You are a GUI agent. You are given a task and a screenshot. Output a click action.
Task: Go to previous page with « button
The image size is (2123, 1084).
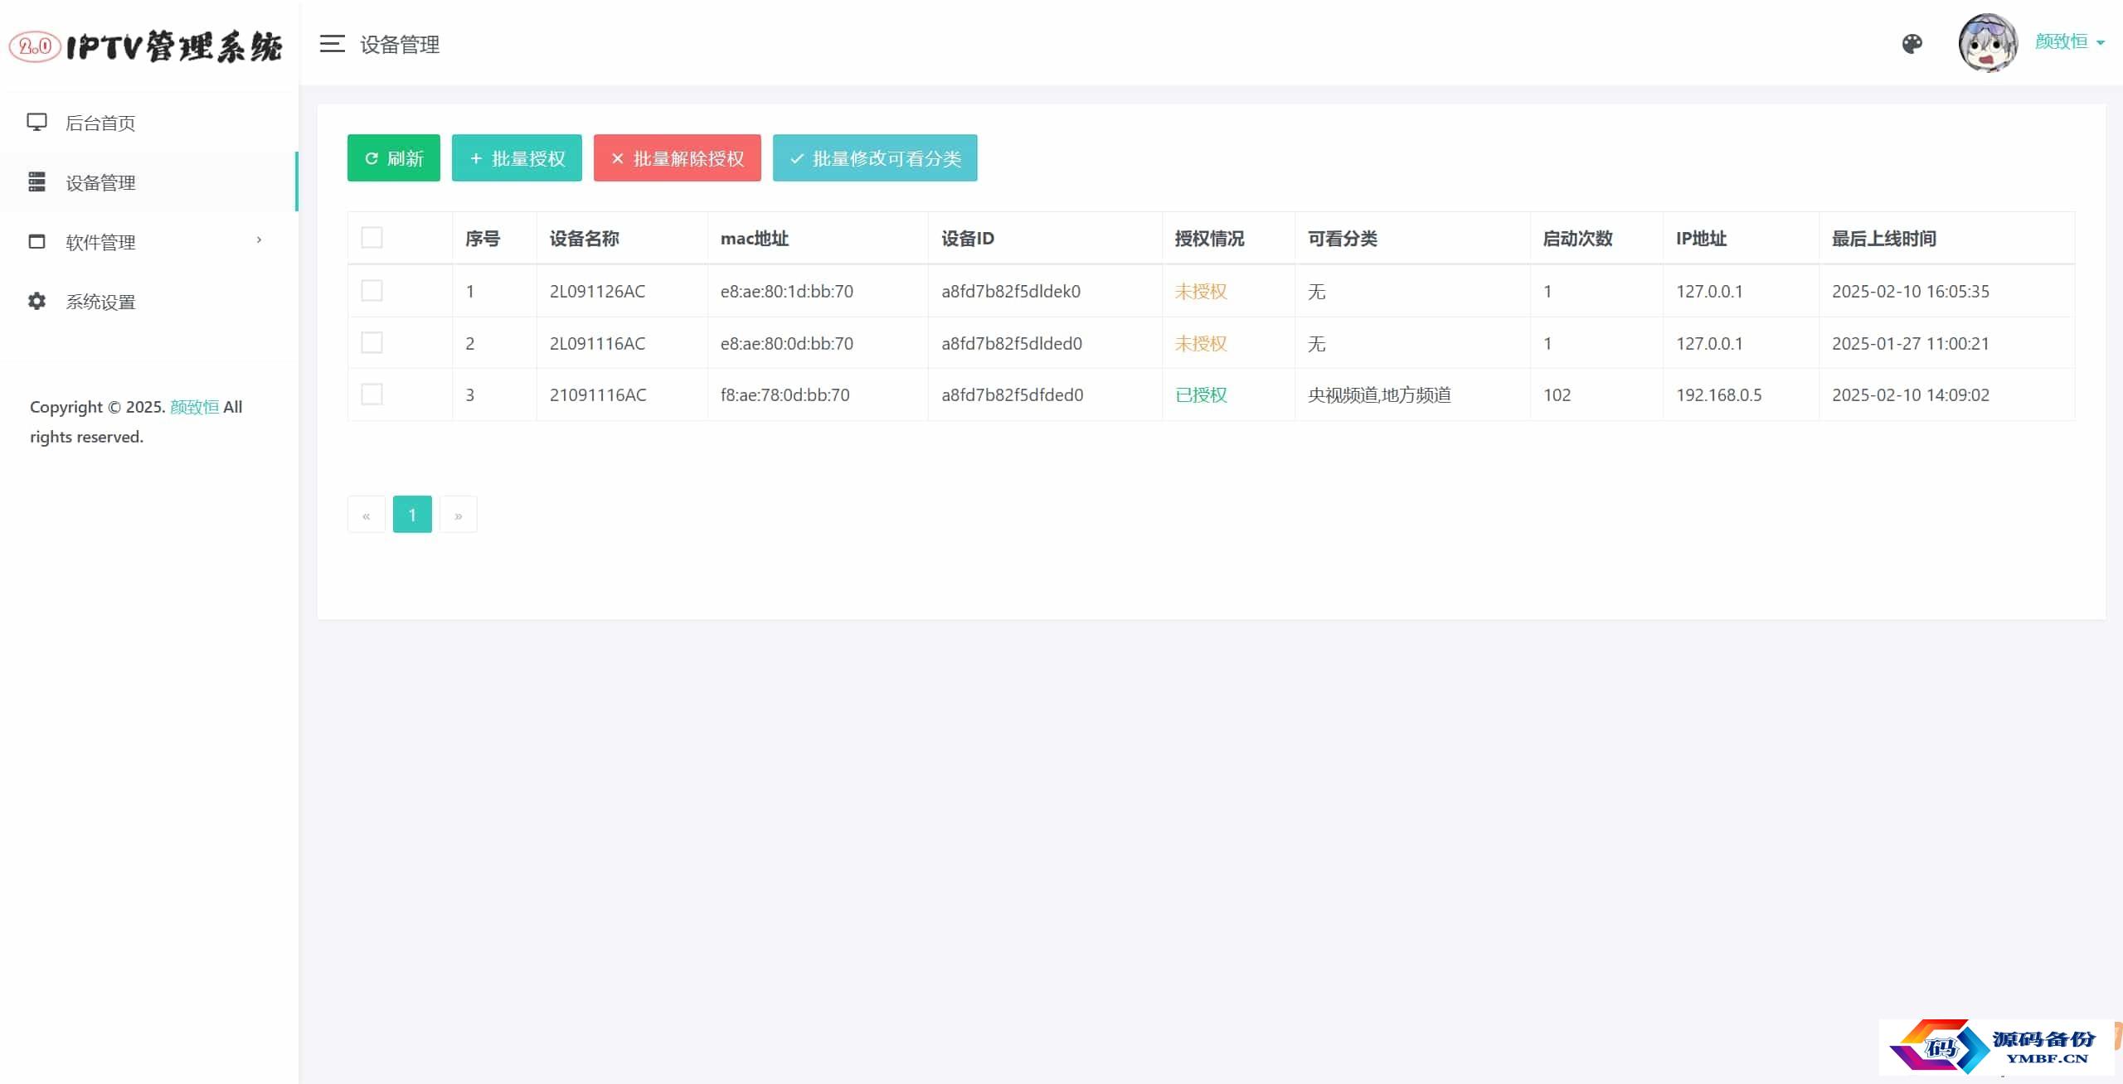pyautogui.click(x=366, y=515)
